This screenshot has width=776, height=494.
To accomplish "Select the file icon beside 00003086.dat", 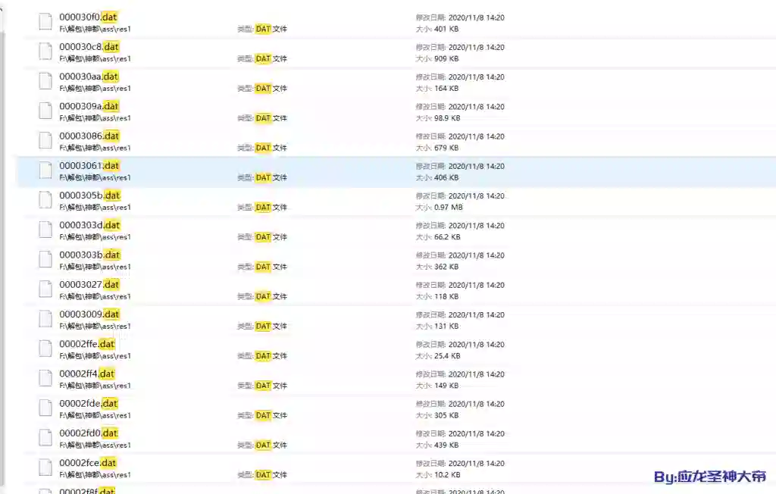I will 45,141.
